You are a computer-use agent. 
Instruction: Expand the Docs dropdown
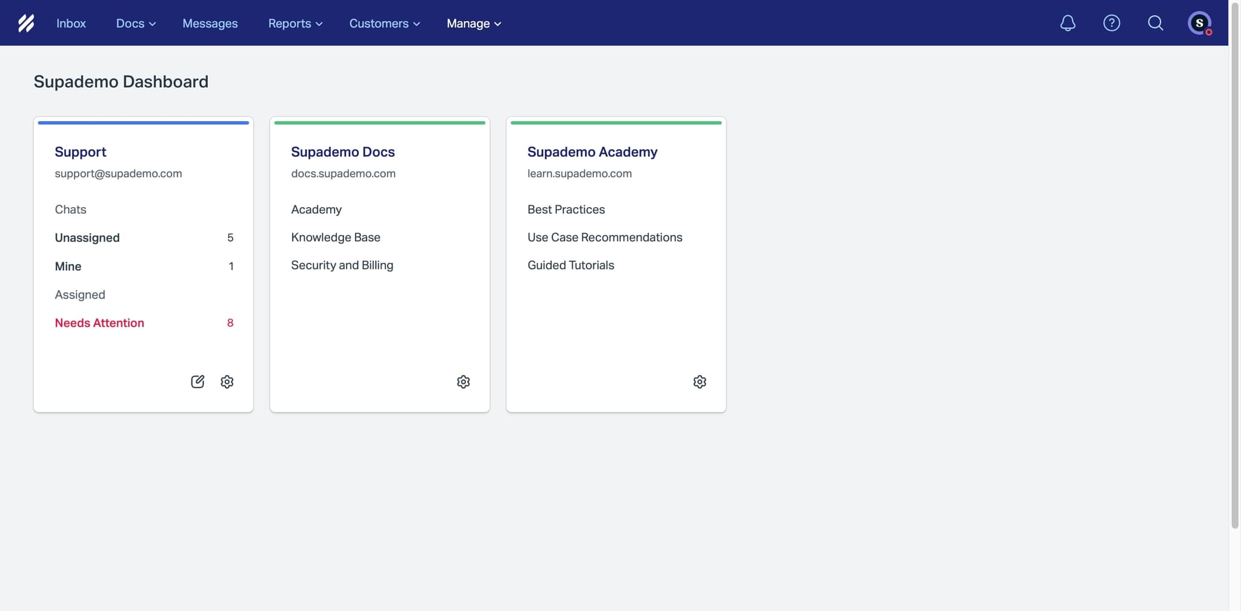[135, 23]
